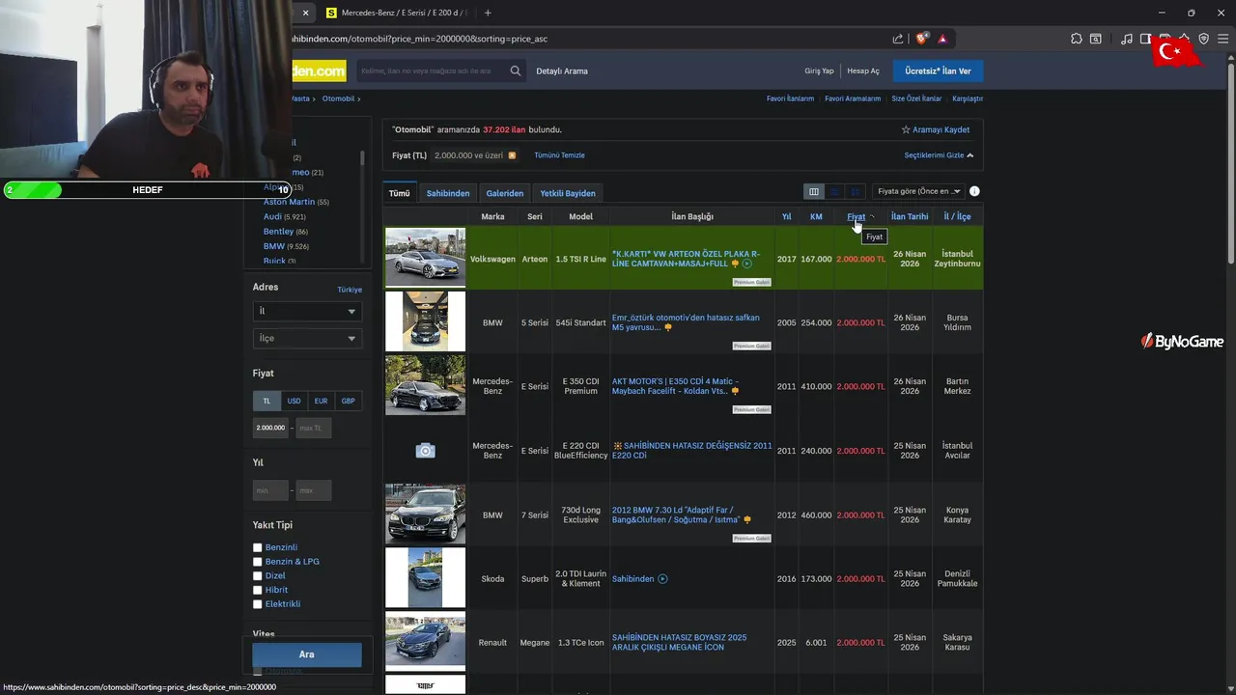This screenshot has width=1236, height=695.
Task: Sort by İlan Tarihi column header
Action: pos(910,216)
